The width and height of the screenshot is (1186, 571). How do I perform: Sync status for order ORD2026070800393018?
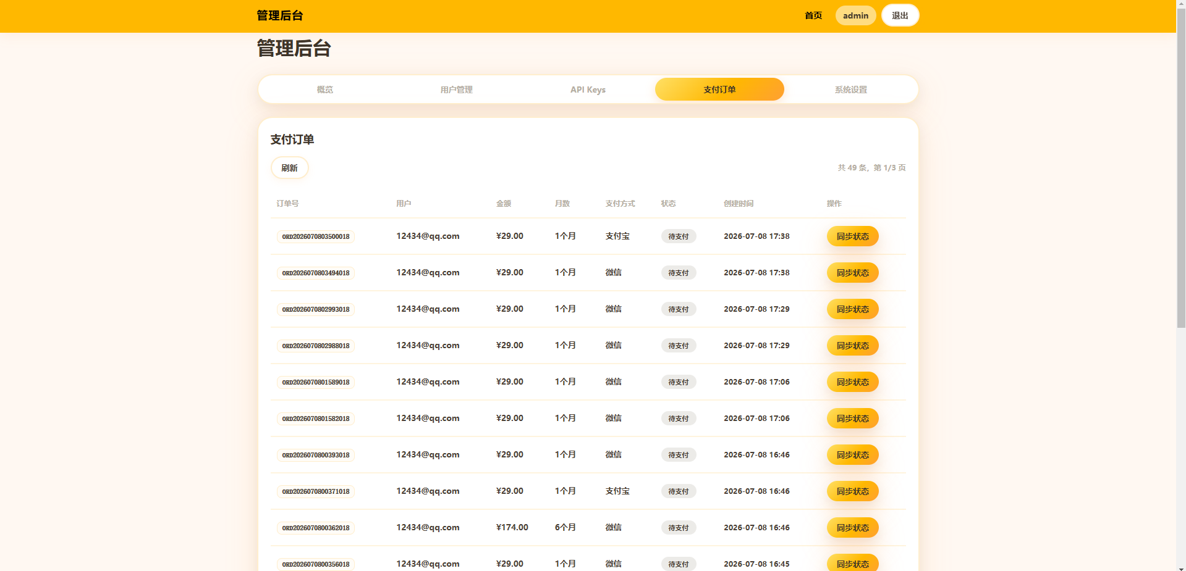pyautogui.click(x=852, y=455)
